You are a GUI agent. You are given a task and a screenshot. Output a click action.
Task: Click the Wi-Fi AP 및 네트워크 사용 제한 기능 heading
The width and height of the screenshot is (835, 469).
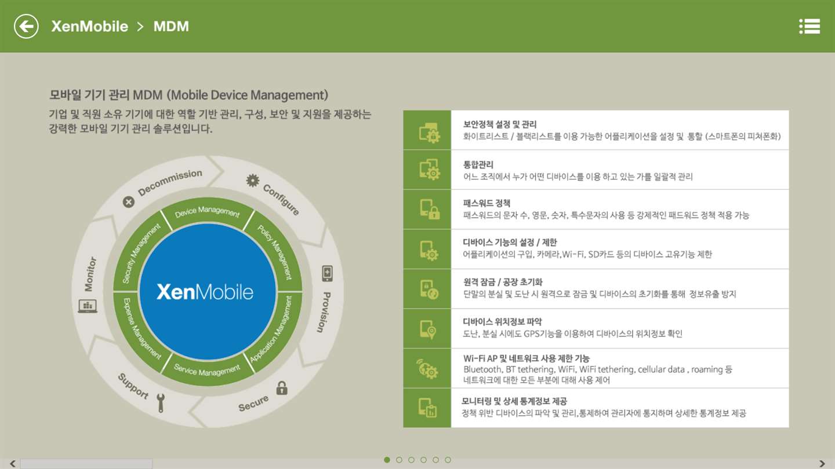coord(527,358)
